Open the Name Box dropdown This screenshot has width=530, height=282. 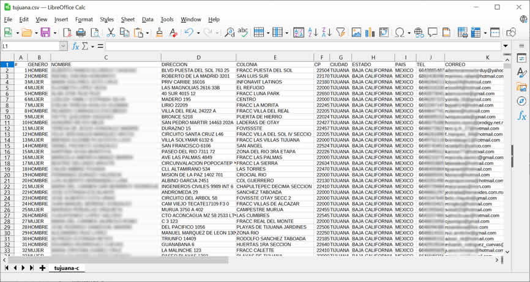[63, 46]
